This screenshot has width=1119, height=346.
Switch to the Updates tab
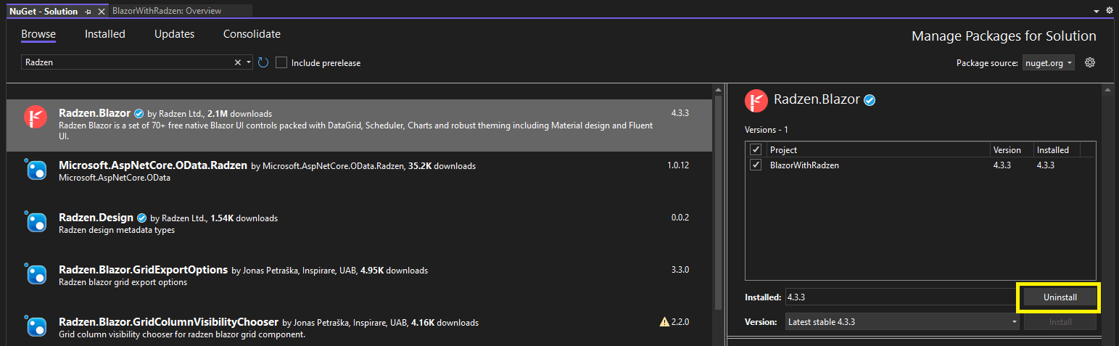click(174, 34)
